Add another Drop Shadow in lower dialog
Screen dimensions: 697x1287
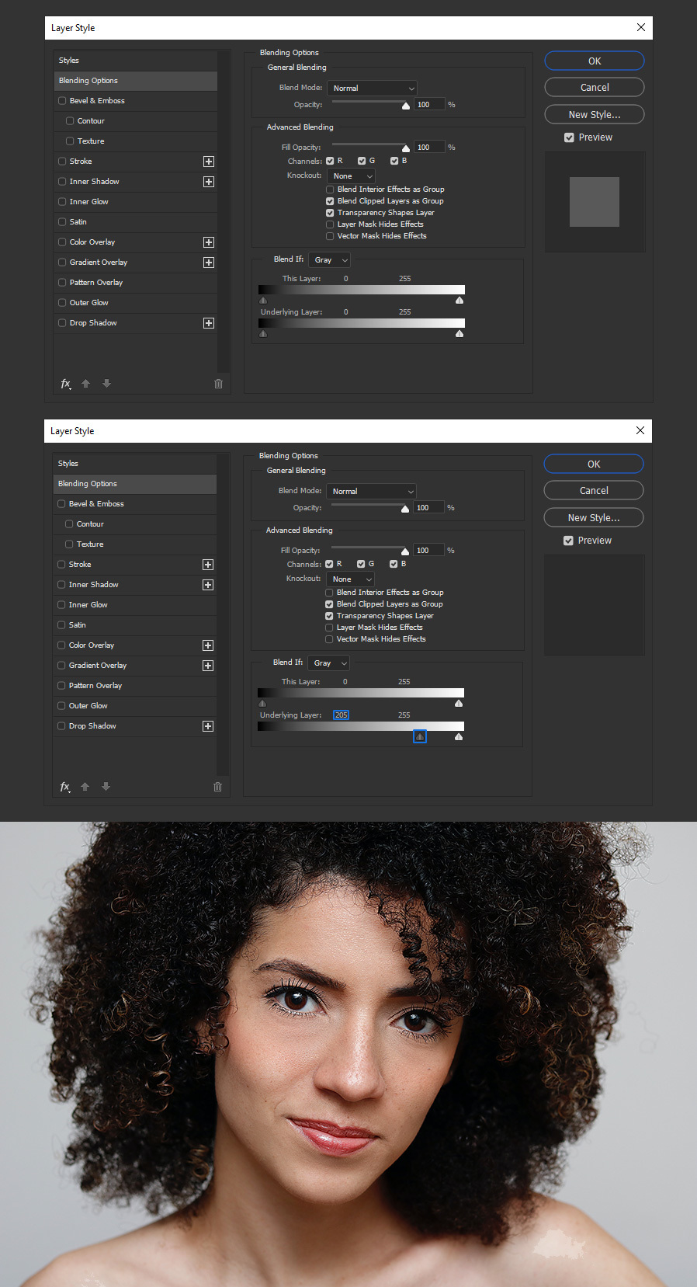point(208,726)
